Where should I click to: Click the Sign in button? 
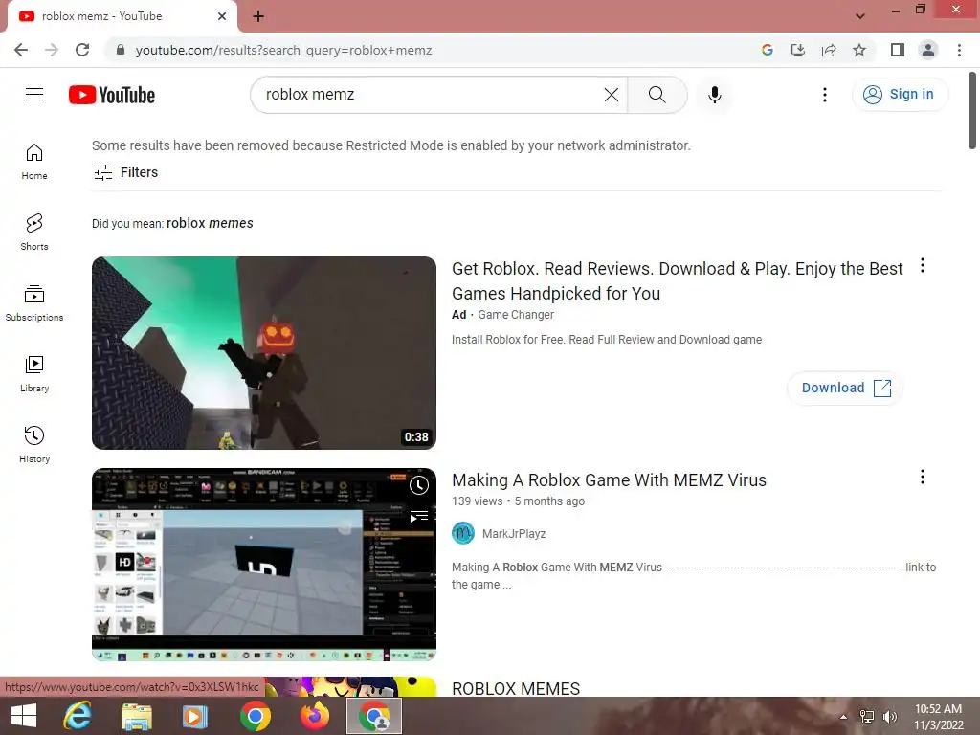(900, 95)
